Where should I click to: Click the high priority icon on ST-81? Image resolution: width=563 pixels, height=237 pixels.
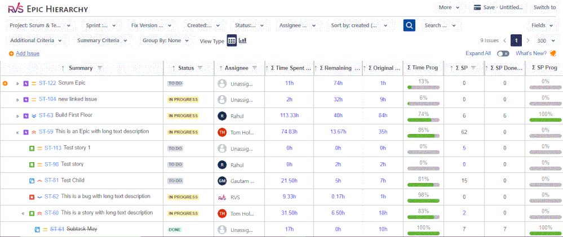coord(40,181)
